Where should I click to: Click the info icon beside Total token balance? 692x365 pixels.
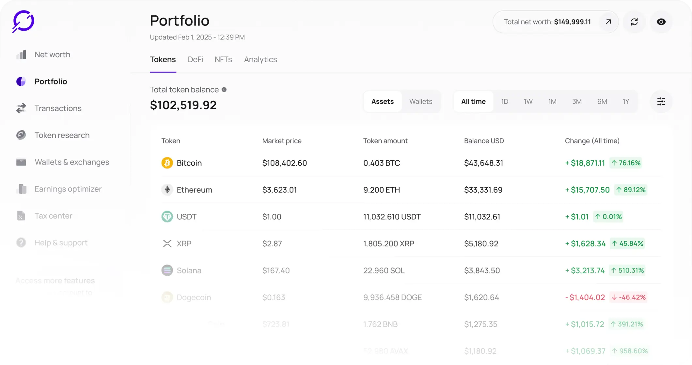click(x=224, y=90)
